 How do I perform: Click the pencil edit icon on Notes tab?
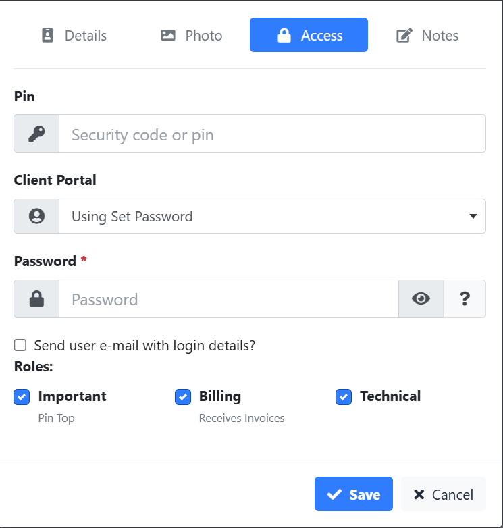[x=404, y=36]
